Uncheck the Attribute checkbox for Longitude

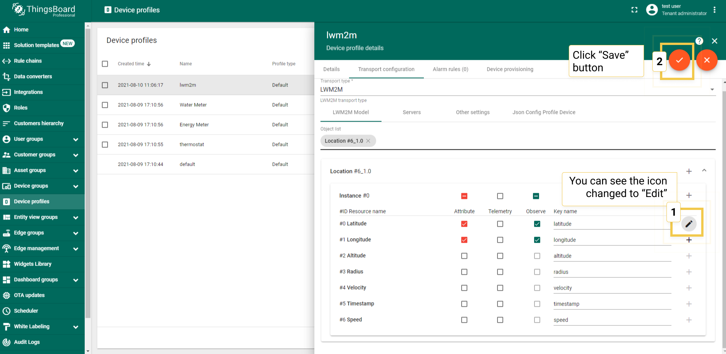click(x=464, y=240)
